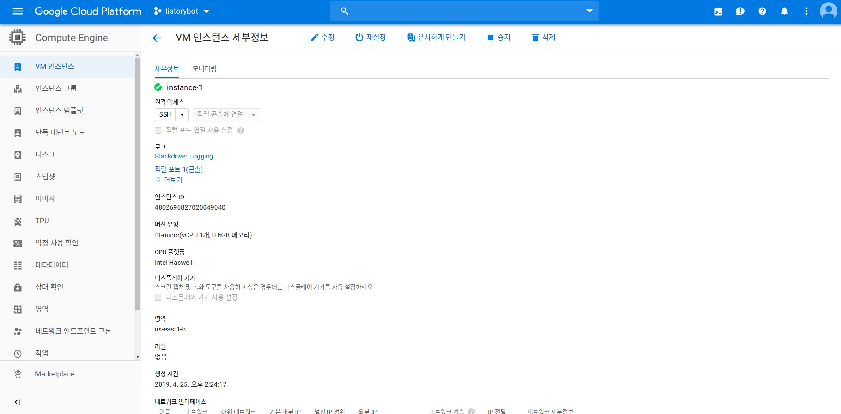
Task: Click the disks sidebar icon
Action: point(18,155)
